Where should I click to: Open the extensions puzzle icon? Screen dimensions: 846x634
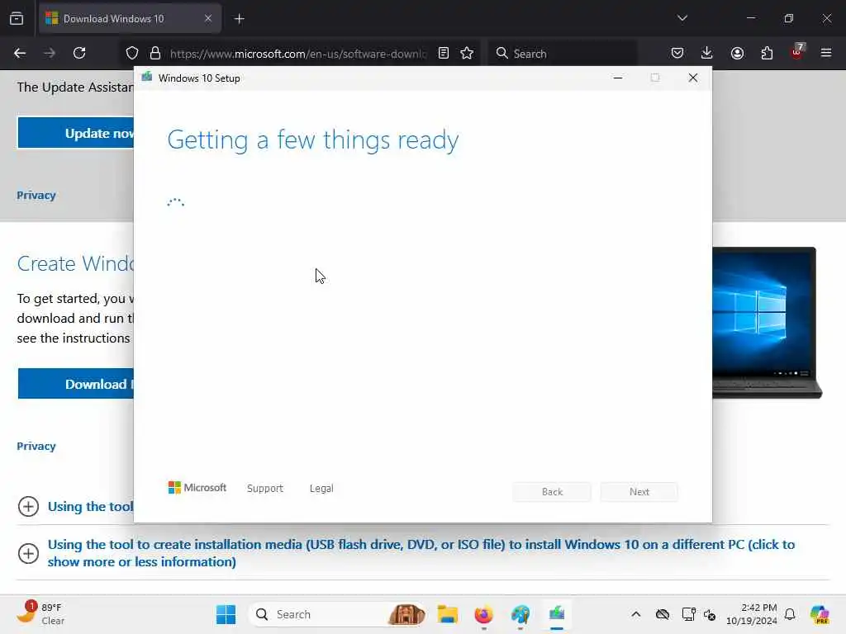(x=767, y=53)
